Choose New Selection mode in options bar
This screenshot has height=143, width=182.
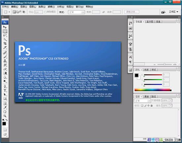coord(14,12)
